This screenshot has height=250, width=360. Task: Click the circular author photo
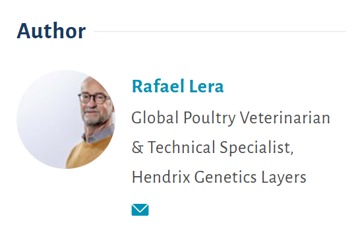click(66, 119)
